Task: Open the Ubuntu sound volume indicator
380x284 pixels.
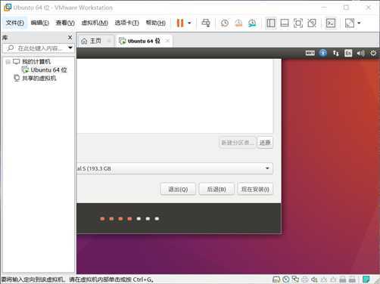Action: 360,53
